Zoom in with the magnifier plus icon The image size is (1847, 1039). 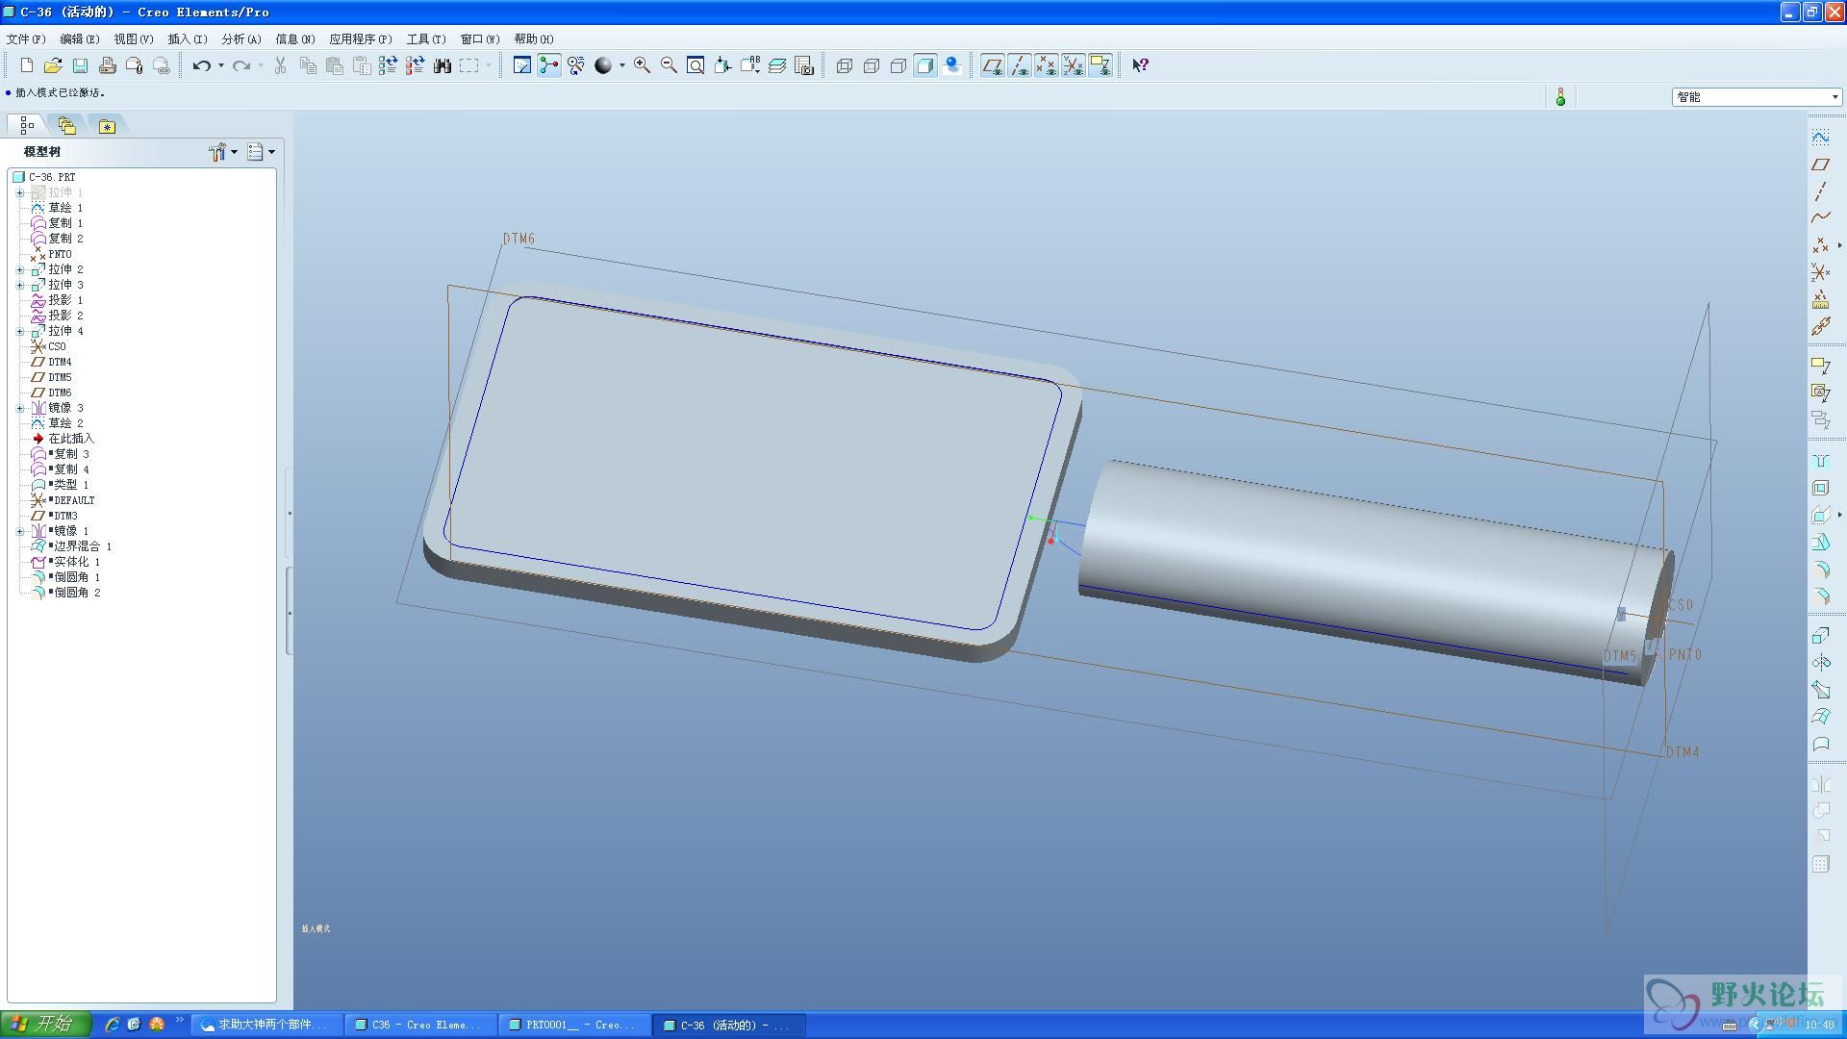click(642, 65)
